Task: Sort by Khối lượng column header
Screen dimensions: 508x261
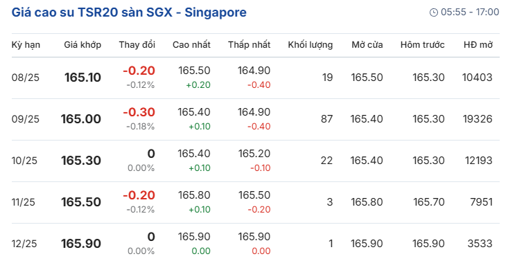Action: click(310, 45)
